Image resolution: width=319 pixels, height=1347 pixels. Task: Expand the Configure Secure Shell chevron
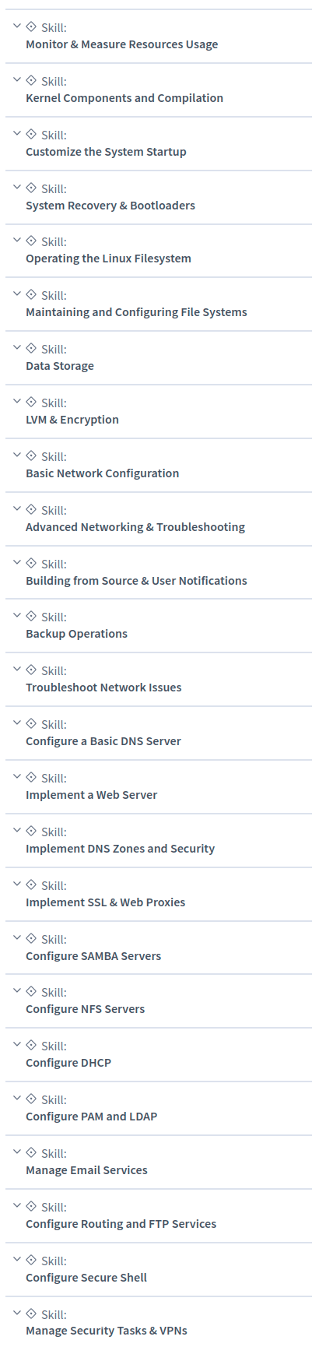click(17, 1258)
